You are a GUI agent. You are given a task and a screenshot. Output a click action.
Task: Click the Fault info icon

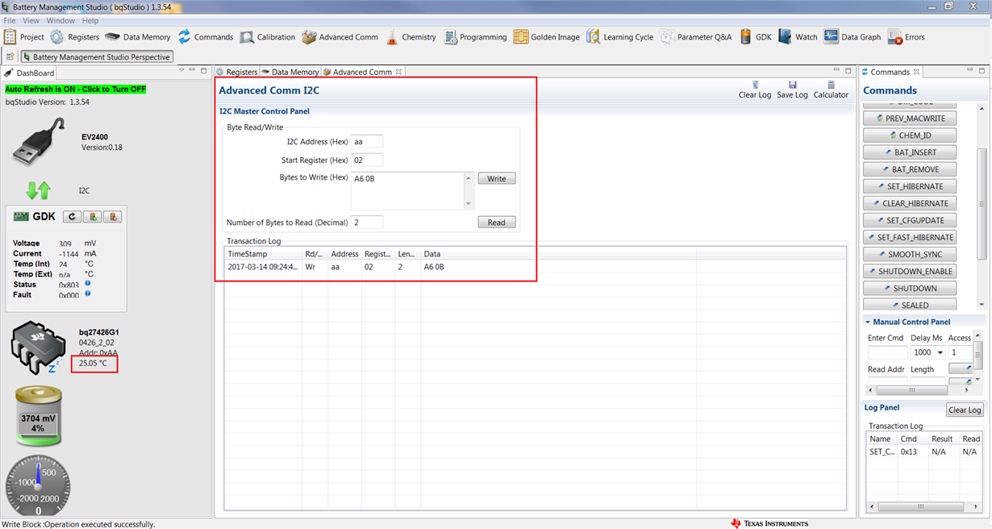[x=87, y=294]
